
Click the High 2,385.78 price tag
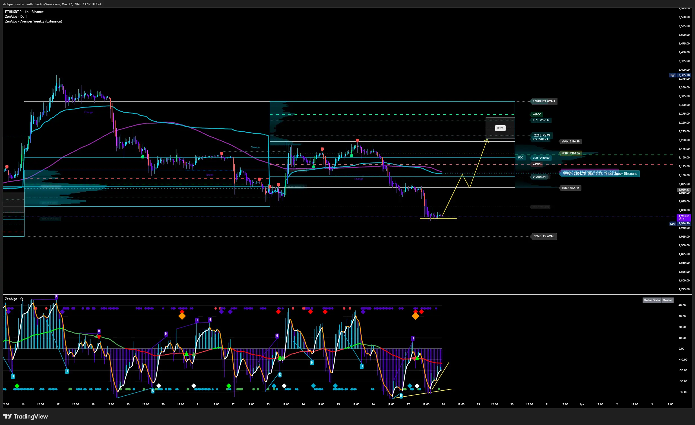[680, 75]
